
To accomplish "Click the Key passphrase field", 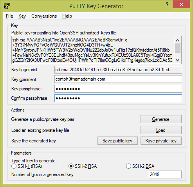I will [118, 89].
